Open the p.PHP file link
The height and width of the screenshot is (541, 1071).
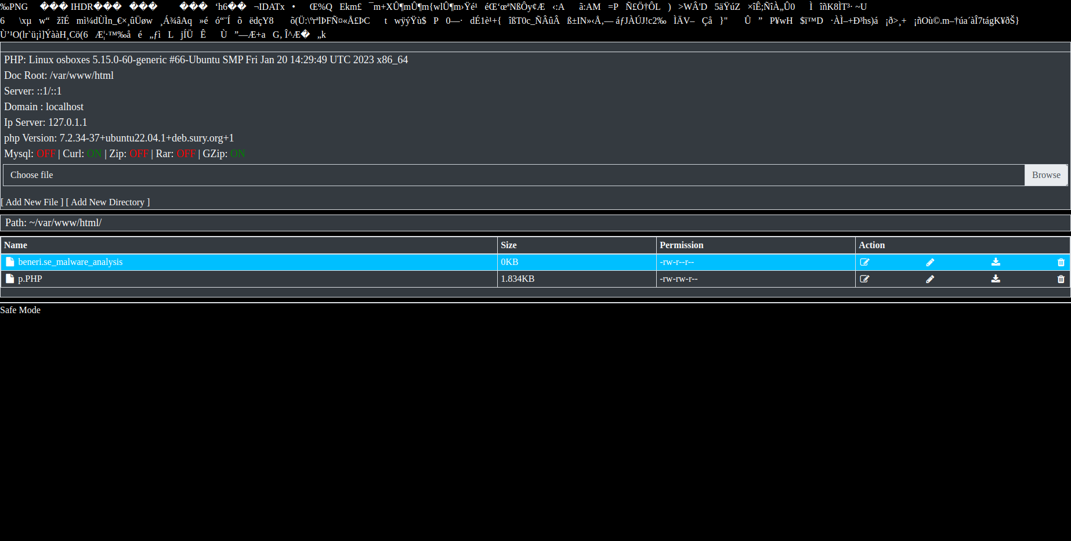click(x=30, y=279)
